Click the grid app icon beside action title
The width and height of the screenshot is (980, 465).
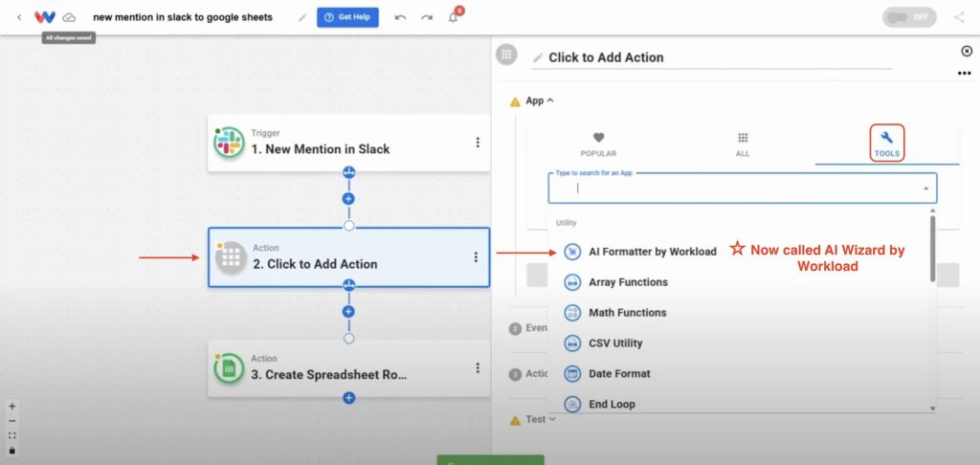tap(507, 55)
